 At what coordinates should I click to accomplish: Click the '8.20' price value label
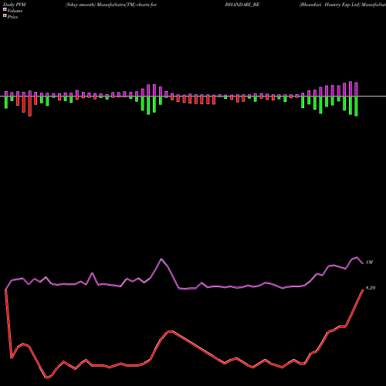pos(371,288)
